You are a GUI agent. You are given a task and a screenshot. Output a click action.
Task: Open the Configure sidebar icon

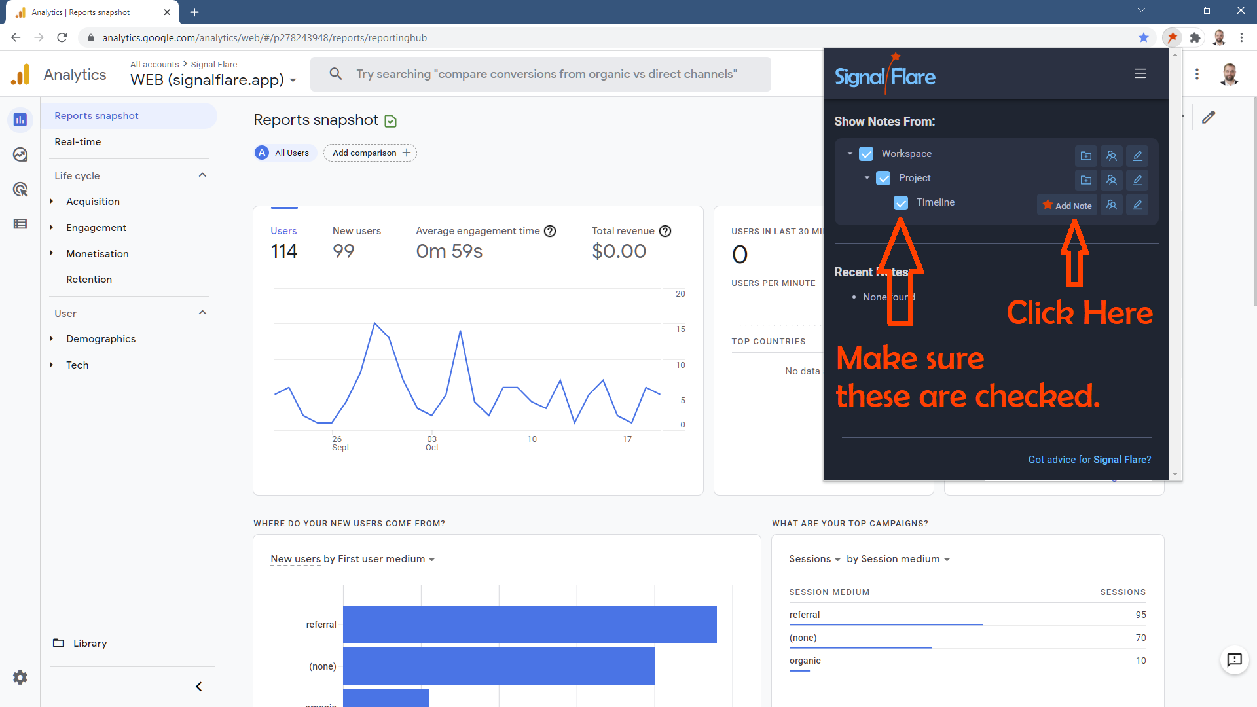click(x=20, y=224)
